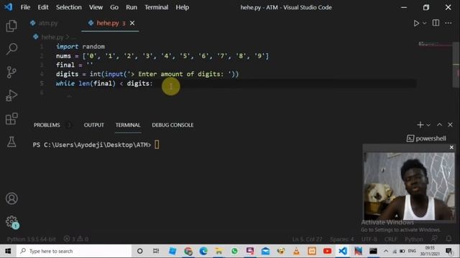Open the Run menu
Screen dimensions: 460x258
[132, 7]
